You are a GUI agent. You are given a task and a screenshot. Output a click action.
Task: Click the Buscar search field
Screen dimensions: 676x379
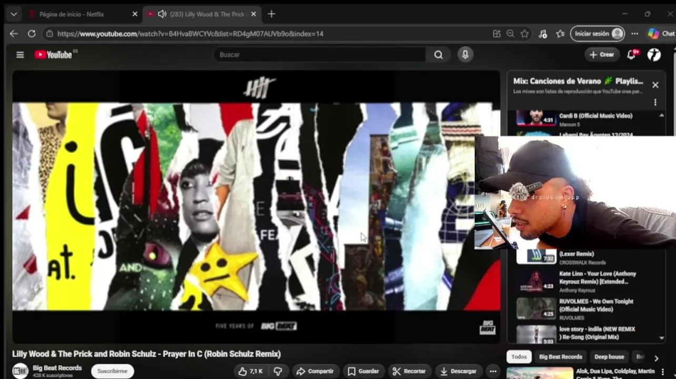[x=320, y=55]
